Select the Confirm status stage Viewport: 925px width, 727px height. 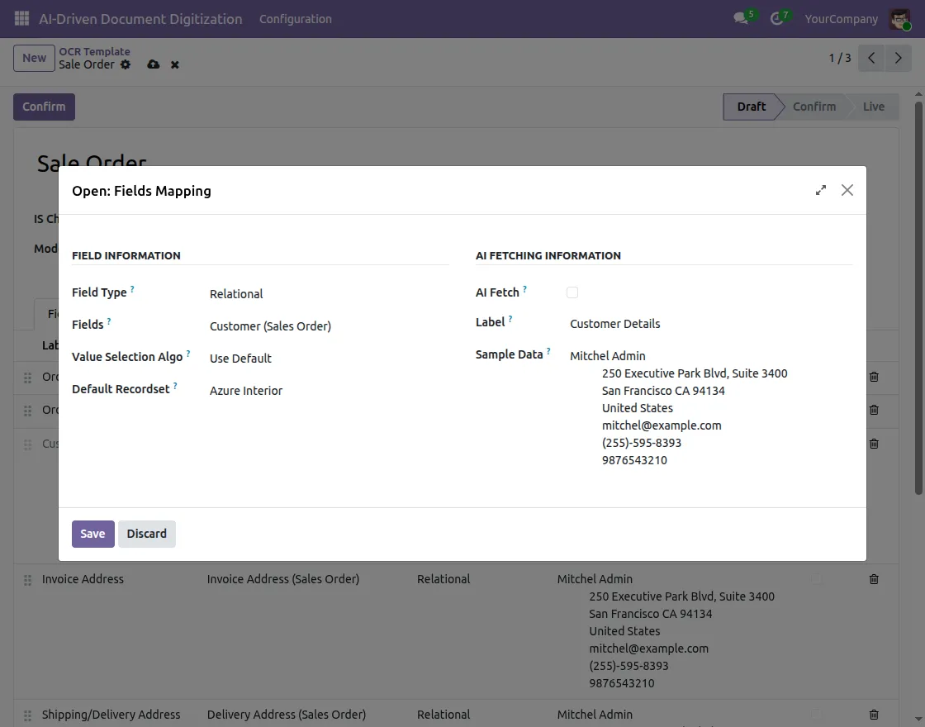tap(814, 107)
